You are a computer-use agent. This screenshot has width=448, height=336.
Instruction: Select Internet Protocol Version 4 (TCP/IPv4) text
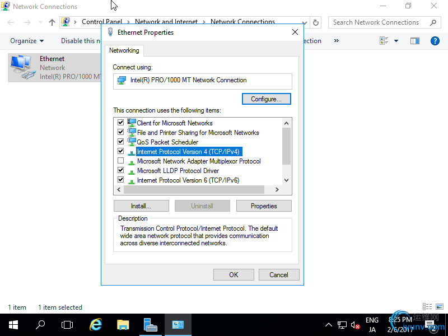pyautogui.click(x=188, y=152)
